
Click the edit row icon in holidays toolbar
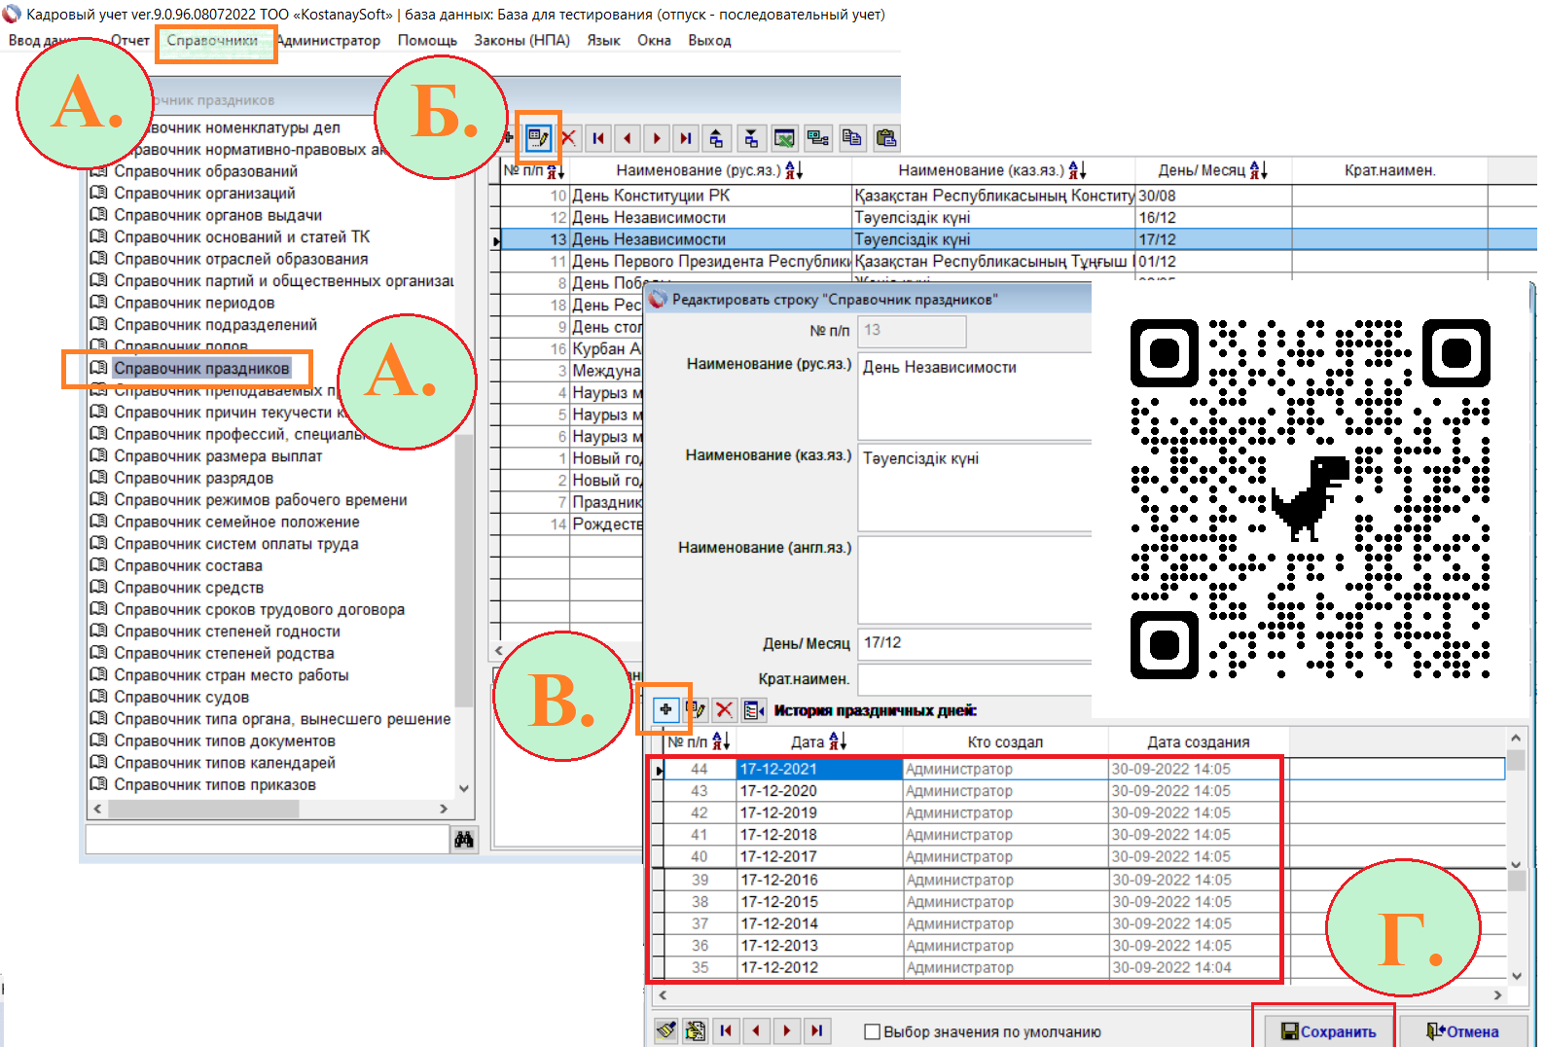click(538, 138)
